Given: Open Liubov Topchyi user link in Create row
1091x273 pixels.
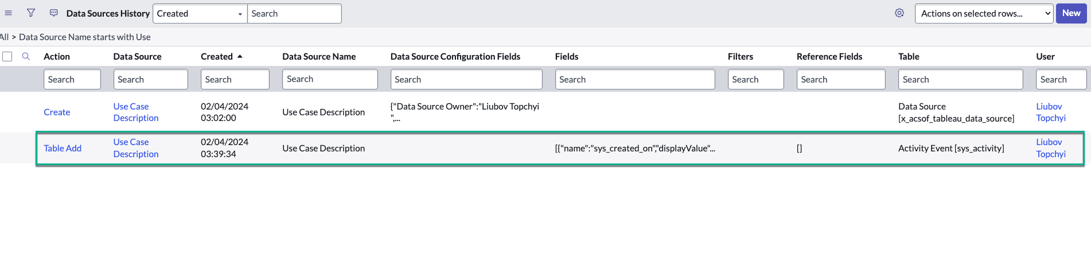Looking at the screenshot, I should [1051, 112].
